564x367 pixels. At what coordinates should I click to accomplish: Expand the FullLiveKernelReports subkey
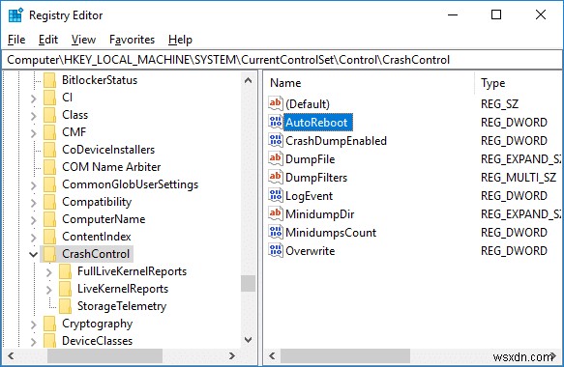click(49, 272)
